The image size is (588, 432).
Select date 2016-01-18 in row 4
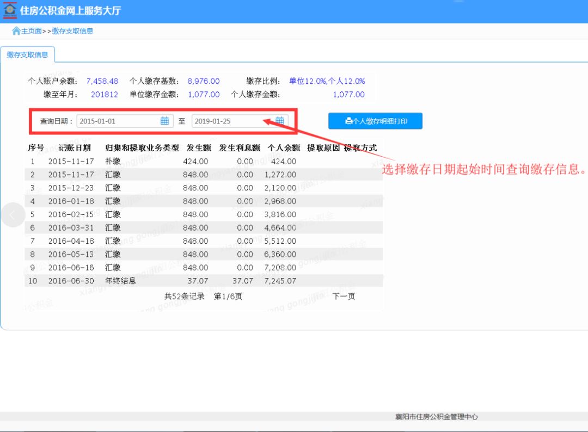tap(71, 201)
